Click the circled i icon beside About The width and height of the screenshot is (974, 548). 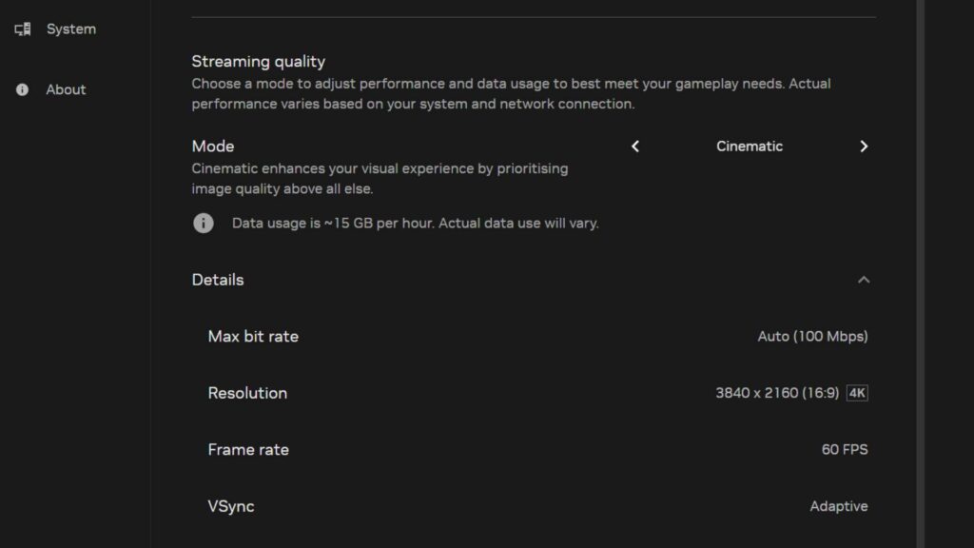[21, 88]
